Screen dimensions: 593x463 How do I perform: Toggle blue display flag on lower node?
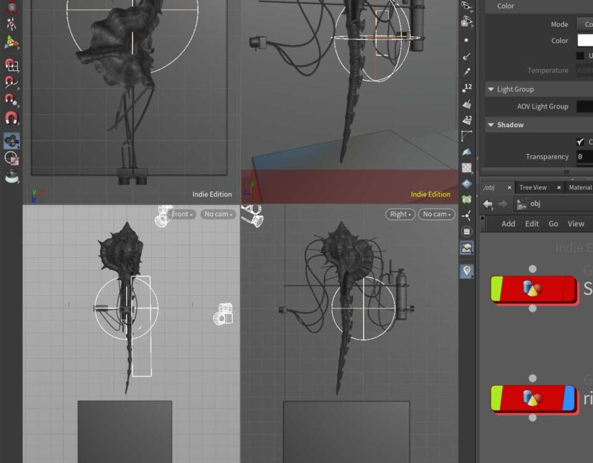568,398
